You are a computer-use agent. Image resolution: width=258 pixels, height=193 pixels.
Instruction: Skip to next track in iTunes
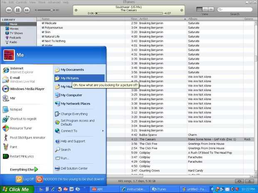27,10
